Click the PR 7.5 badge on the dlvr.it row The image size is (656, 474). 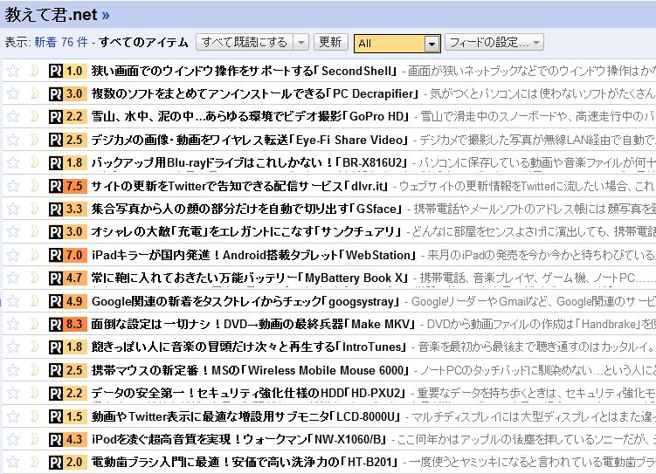coord(68,186)
